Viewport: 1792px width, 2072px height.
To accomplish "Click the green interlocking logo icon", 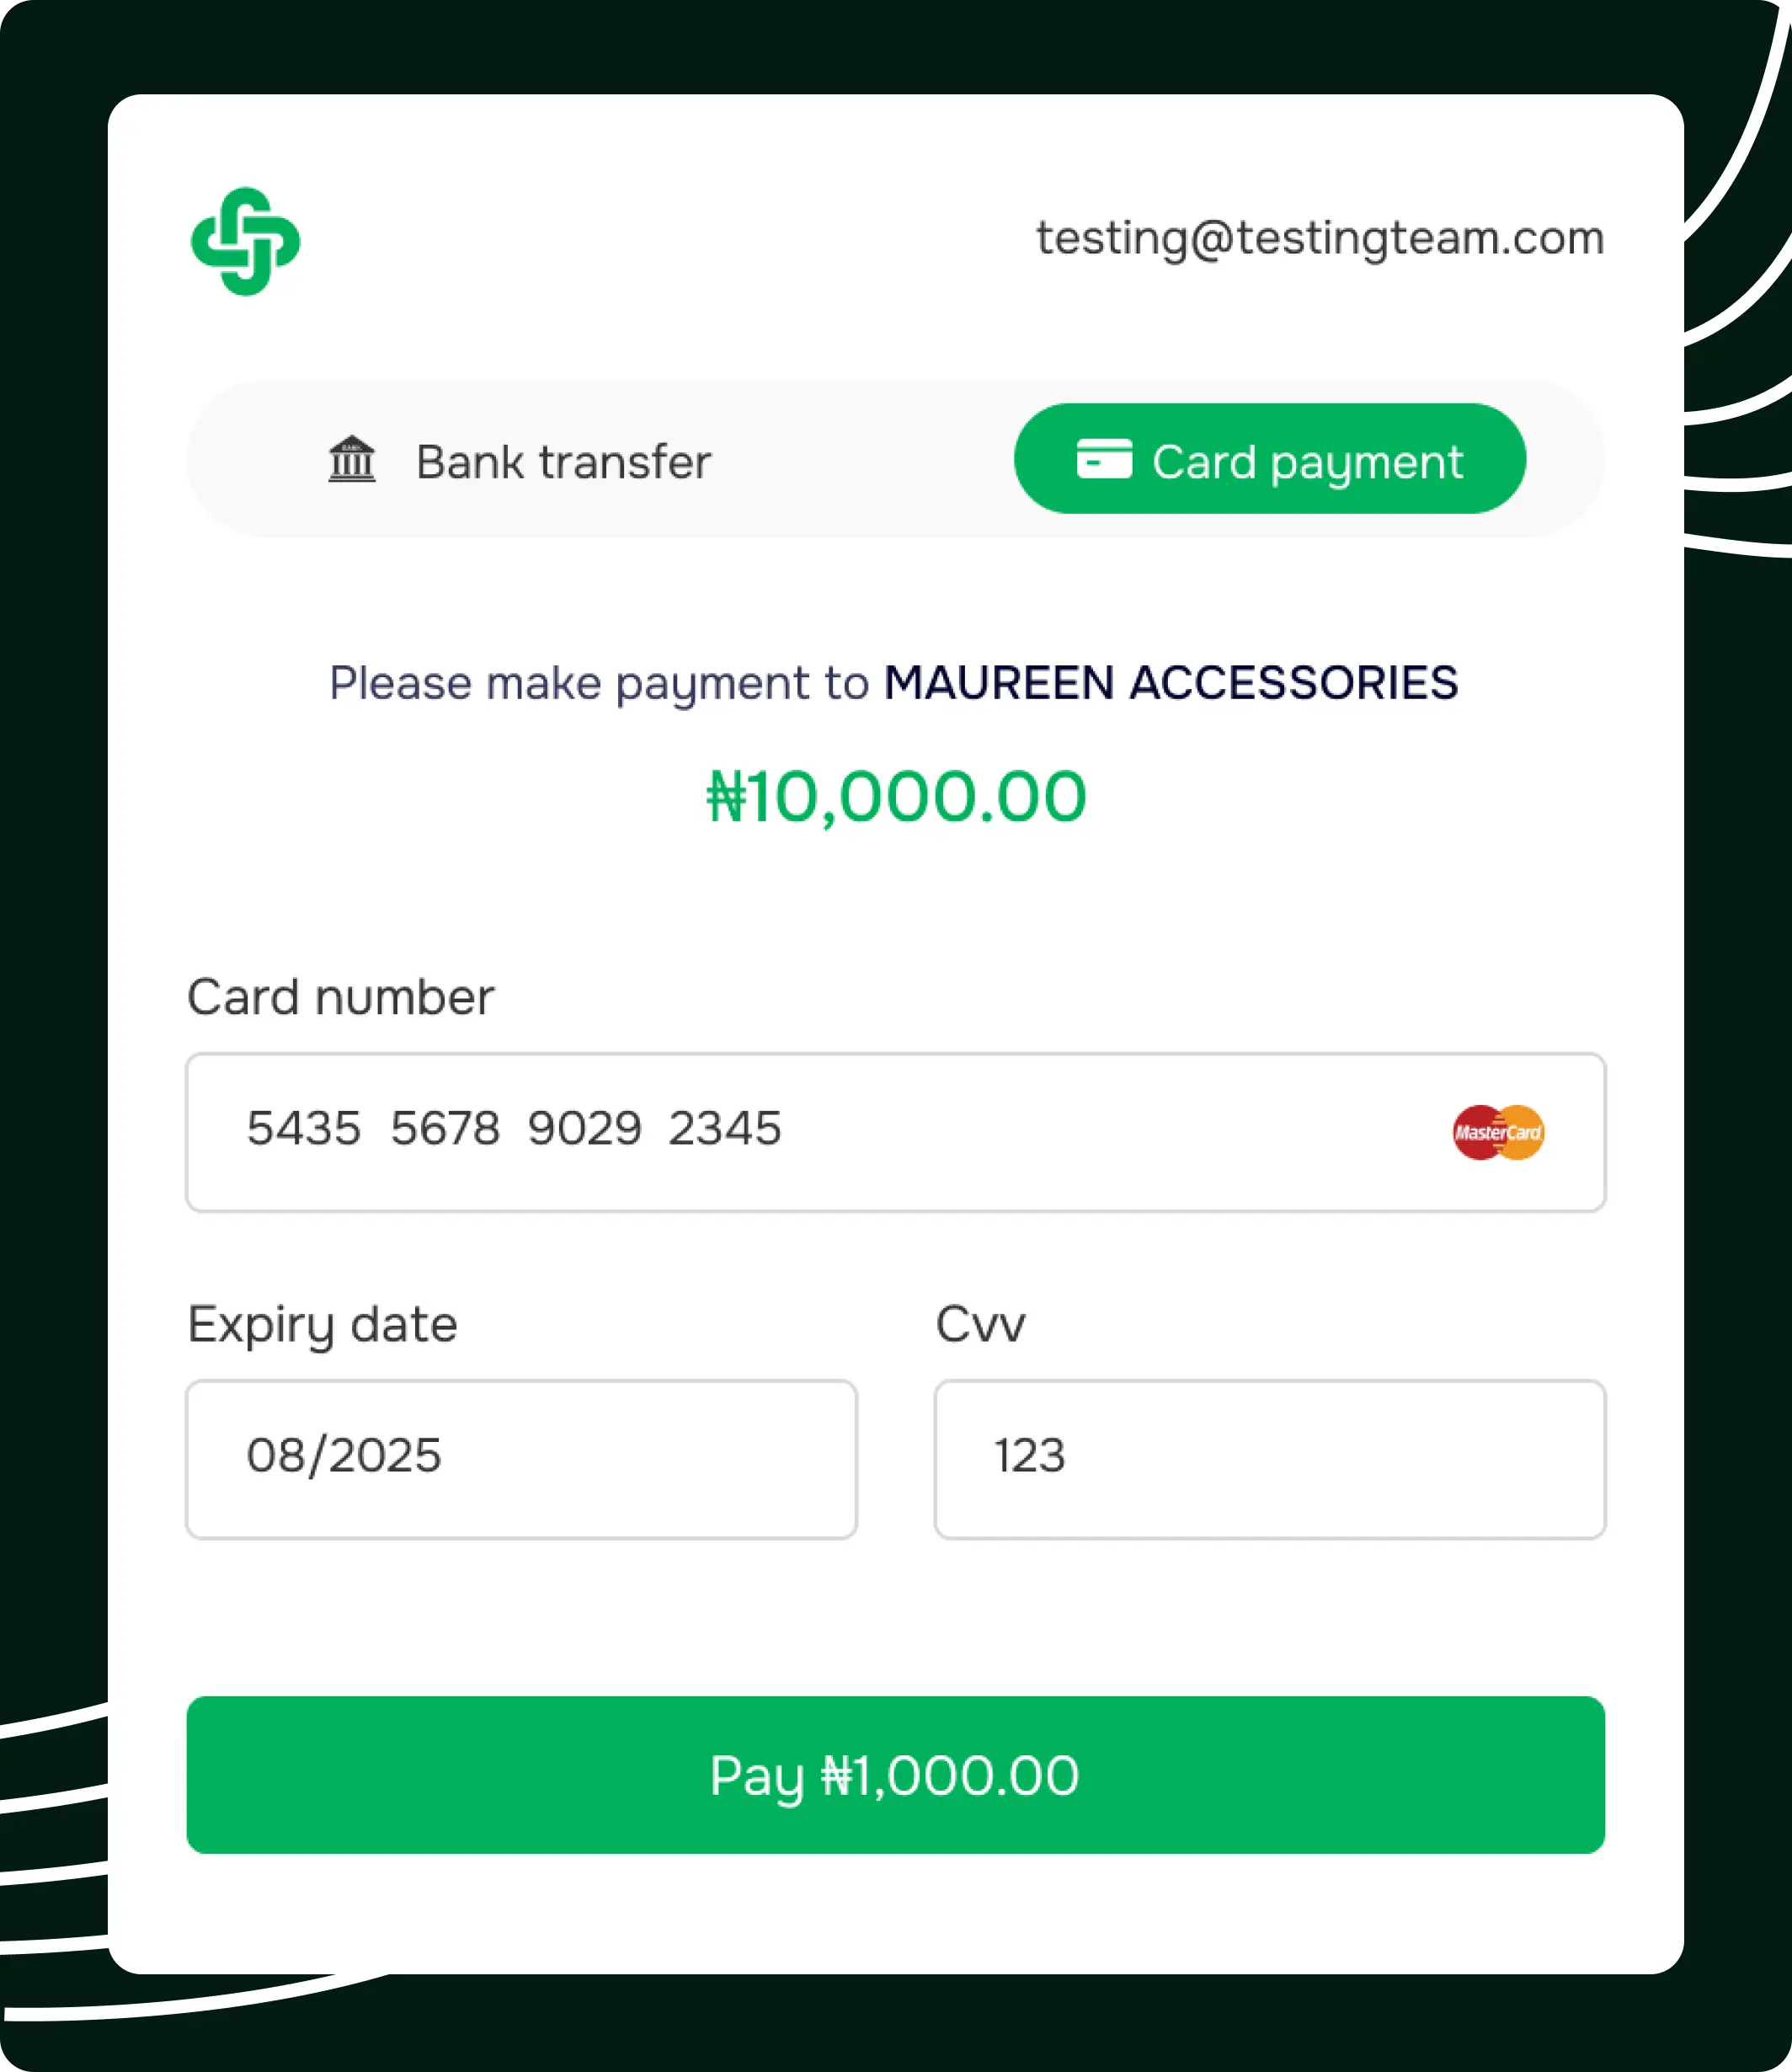I will pyautogui.click(x=245, y=241).
